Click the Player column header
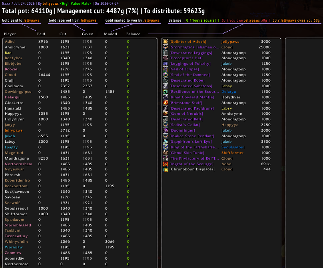 10,34
